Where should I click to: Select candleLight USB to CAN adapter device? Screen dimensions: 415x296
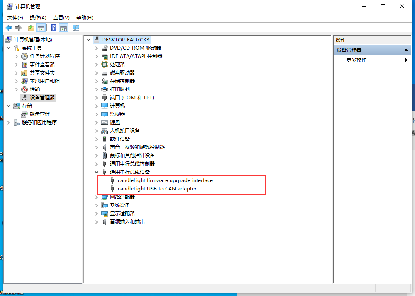click(x=157, y=188)
